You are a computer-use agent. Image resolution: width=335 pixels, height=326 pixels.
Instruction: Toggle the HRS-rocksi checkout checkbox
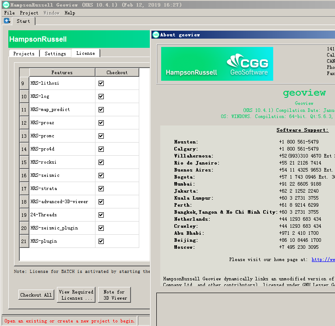[101, 162]
